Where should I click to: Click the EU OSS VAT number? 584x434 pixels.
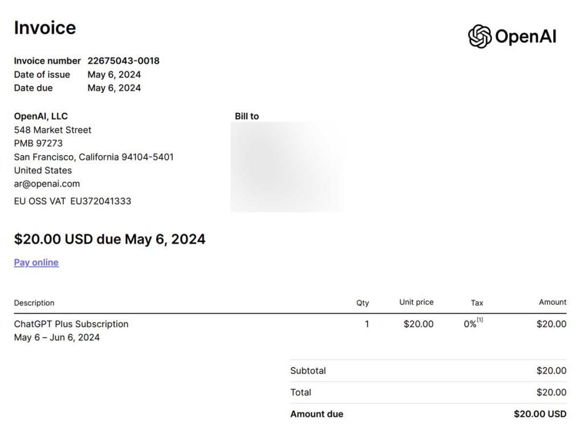100,201
